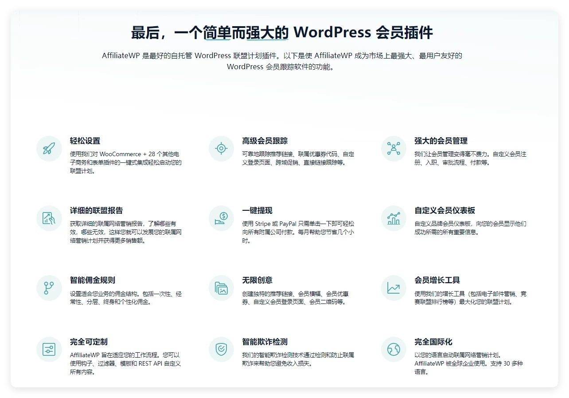The width and height of the screenshot is (569, 398).
Task: 点击"高级会员跟踪"的靶心定位图标
Action: coord(221,149)
